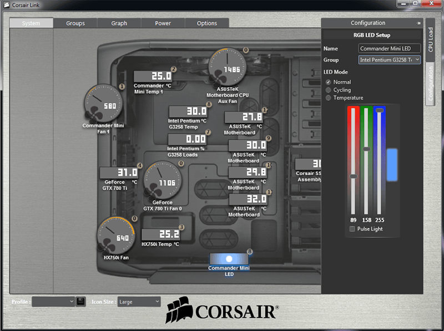This screenshot has width=444, height=331.
Task: Select the GeForce GTX 780 Ti Fan 0 gauge
Action: click(163, 181)
